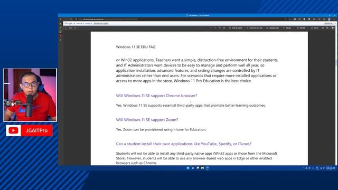Open File Explorer from the taskbar
338x190 pixels.
(202, 168)
